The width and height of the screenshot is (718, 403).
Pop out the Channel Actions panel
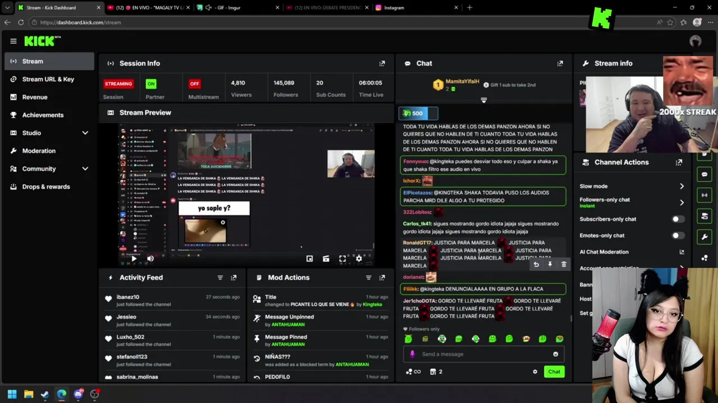click(679, 162)
